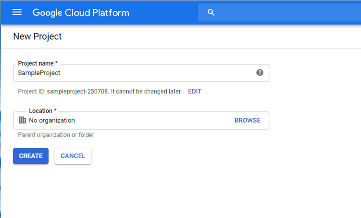Screen dimensions: 361x218
Task: Open the hamburger navigation menu
Action: [x=17, y=12]
